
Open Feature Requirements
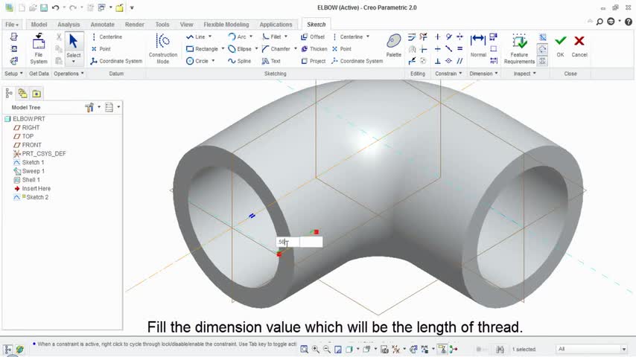519,48
